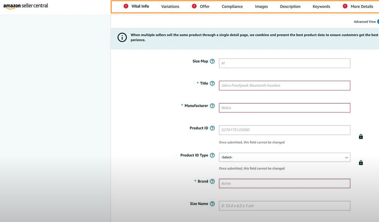Open the Product ID Type dropdown
The image size is (379, 222).
pyautogui.click(x=284, y=157)
